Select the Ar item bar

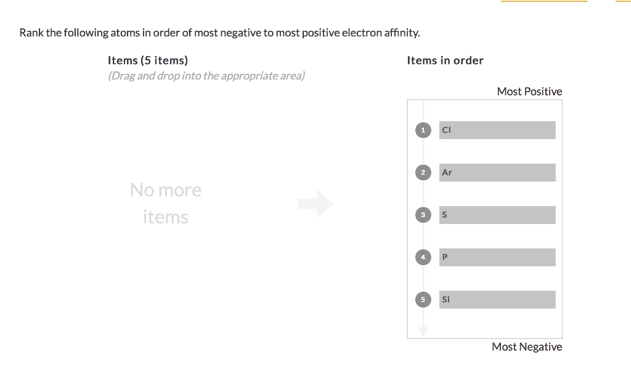click(497, 172)
